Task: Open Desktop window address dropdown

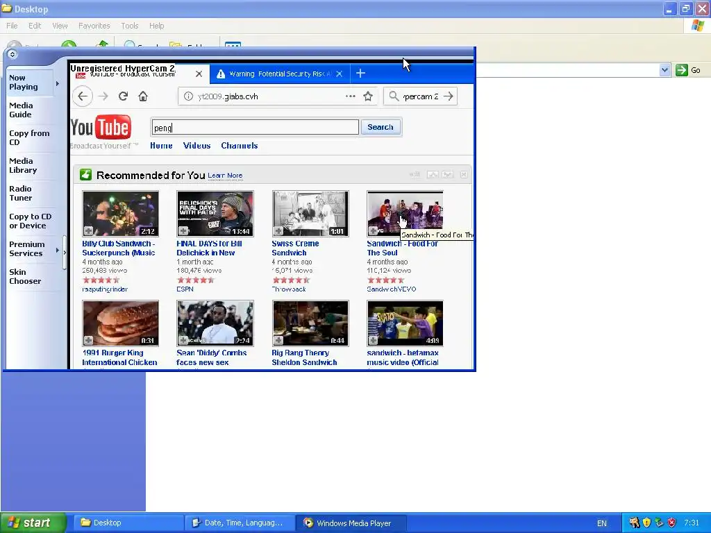Action: pos(664,70)
